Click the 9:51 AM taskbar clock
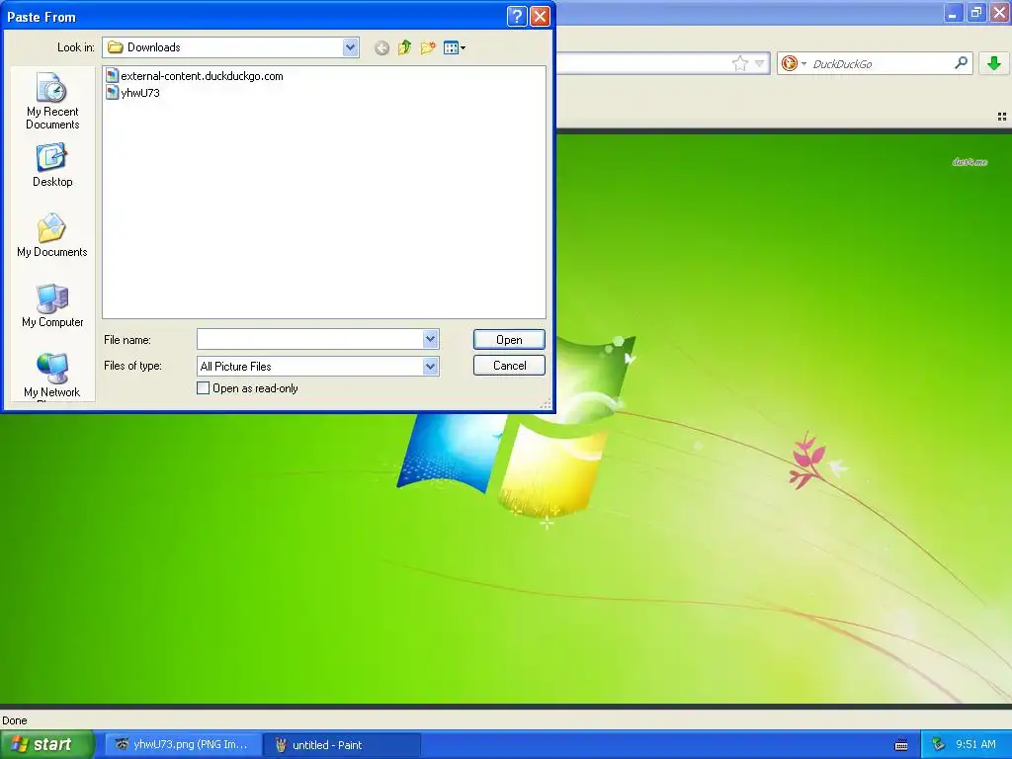 tap(975, 744)
